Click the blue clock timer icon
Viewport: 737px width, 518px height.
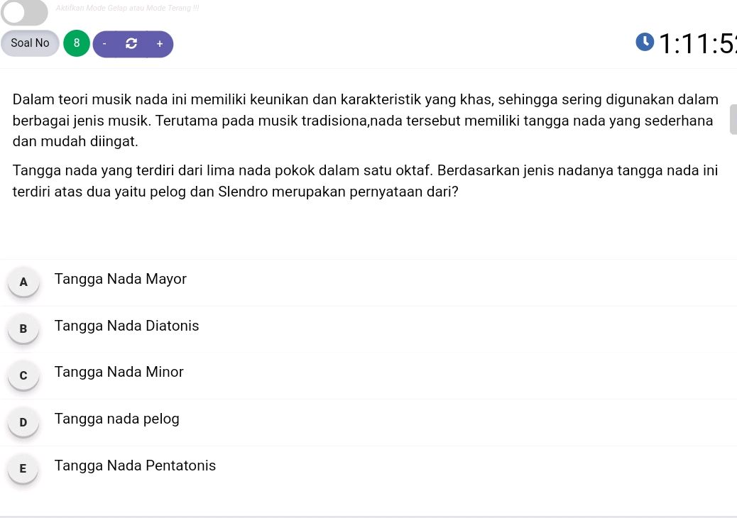645,41
